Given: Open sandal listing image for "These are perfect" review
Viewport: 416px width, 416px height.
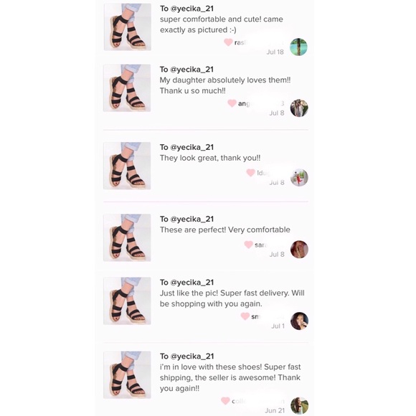Looking at the screenshot, I should point(127,237).
